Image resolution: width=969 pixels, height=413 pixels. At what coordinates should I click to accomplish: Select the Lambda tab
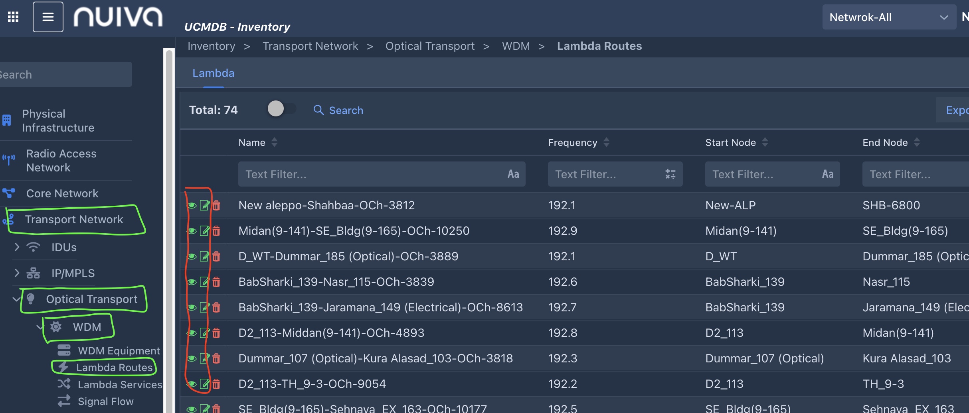tap(213, 73)
